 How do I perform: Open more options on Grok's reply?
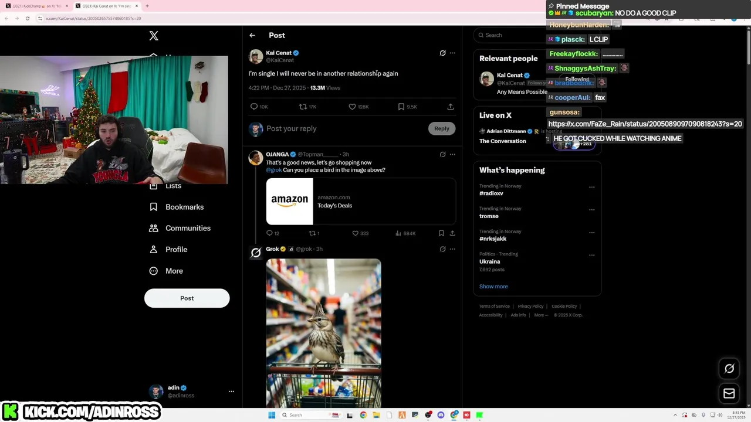click(452, 249)
